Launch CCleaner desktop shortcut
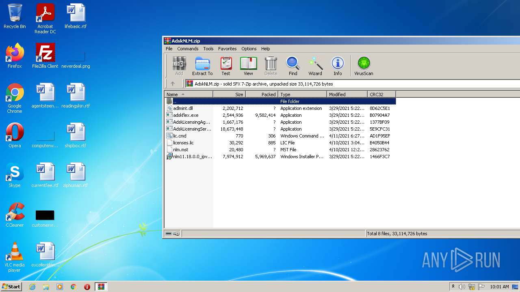Viewport: 520px width, 292px height. [15, 215]
